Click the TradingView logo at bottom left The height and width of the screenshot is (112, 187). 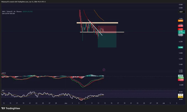(x=11, y=108)
